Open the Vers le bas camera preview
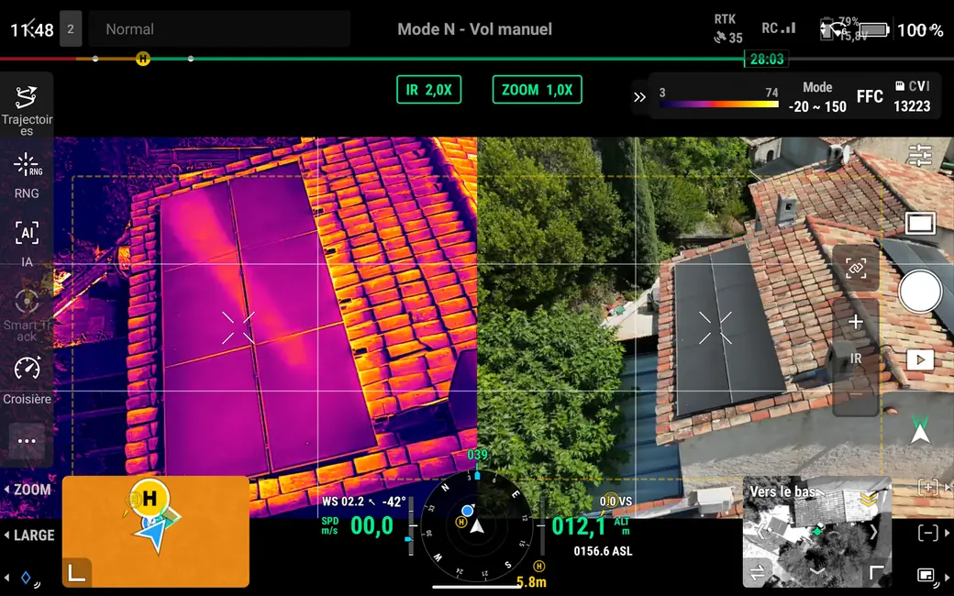The image size is (954, 596). (817, 531)
